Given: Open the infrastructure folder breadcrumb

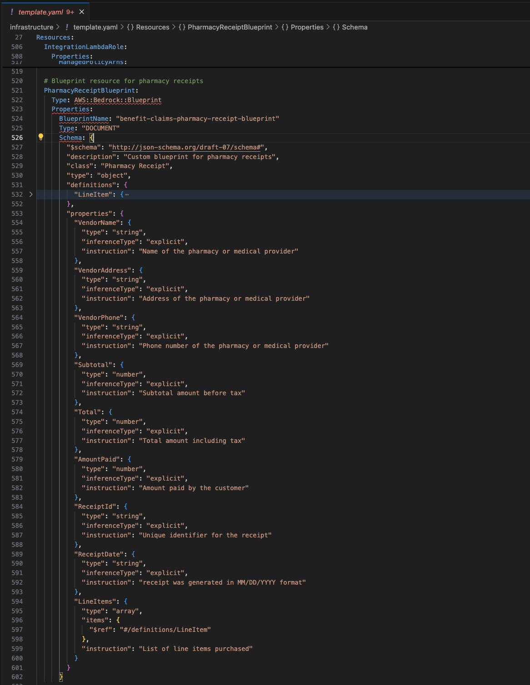Looking at the screenshot, I should coord(31,27).
